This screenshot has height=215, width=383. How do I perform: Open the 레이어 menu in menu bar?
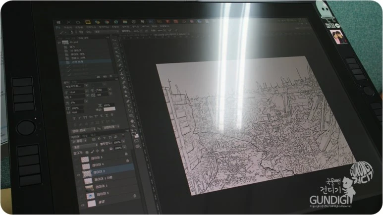104,27
